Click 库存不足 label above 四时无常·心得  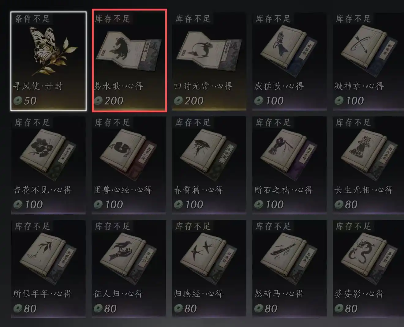click(x=193, y=19)
